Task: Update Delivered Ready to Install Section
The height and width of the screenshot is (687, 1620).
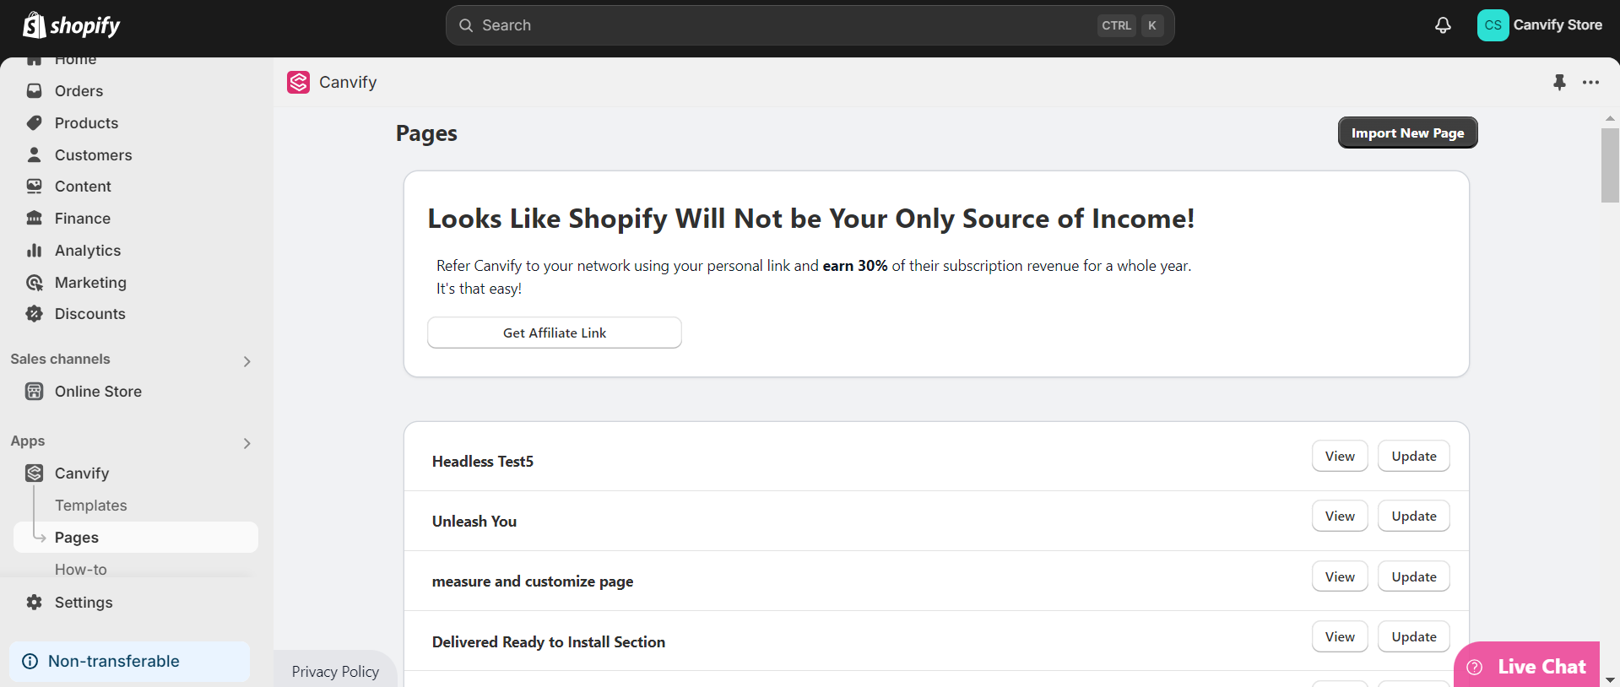Action: click(1414, 636)
